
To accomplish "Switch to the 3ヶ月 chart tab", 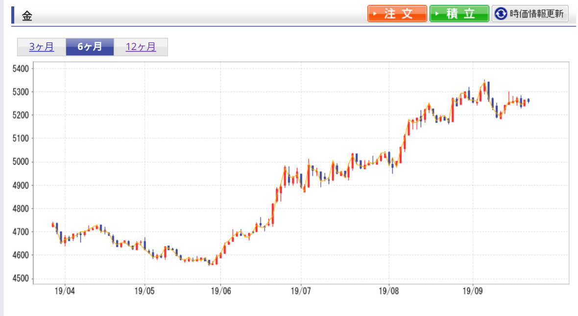I will coord(42,47).
